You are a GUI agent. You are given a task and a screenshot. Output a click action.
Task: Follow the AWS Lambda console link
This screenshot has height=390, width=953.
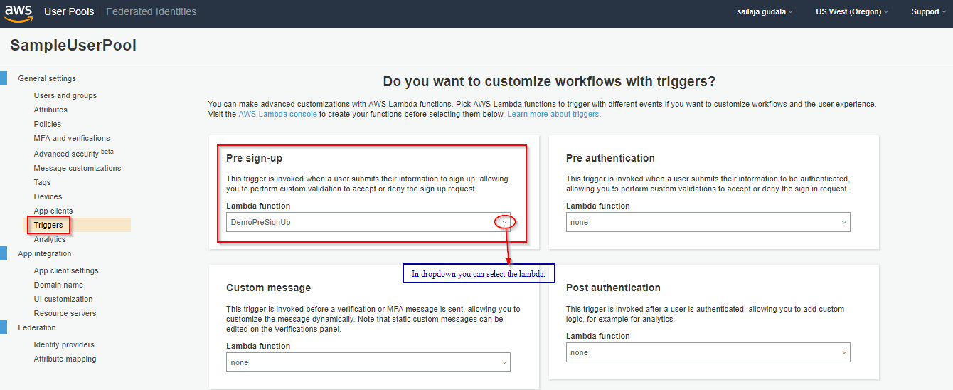(277, 114)
